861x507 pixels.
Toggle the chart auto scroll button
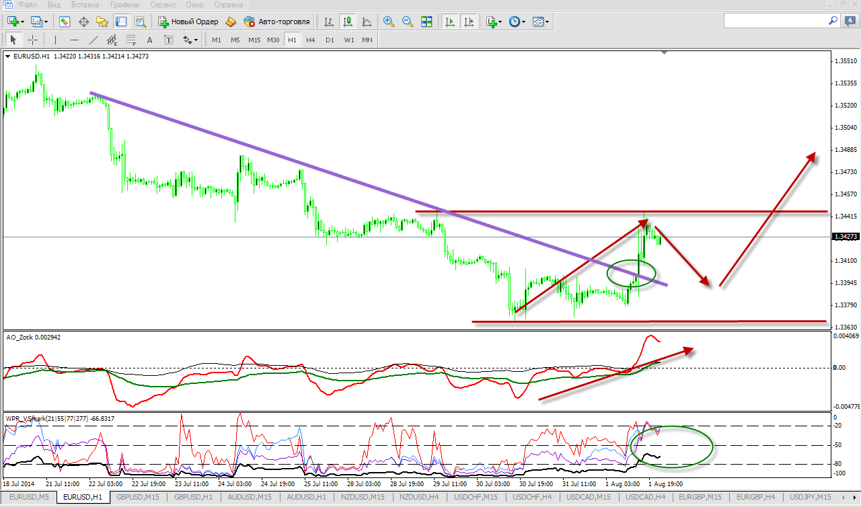pos(450,22)
